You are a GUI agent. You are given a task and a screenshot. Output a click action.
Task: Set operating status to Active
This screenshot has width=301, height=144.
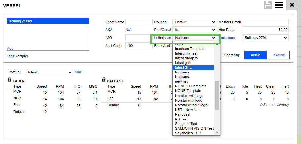[255, 55]
